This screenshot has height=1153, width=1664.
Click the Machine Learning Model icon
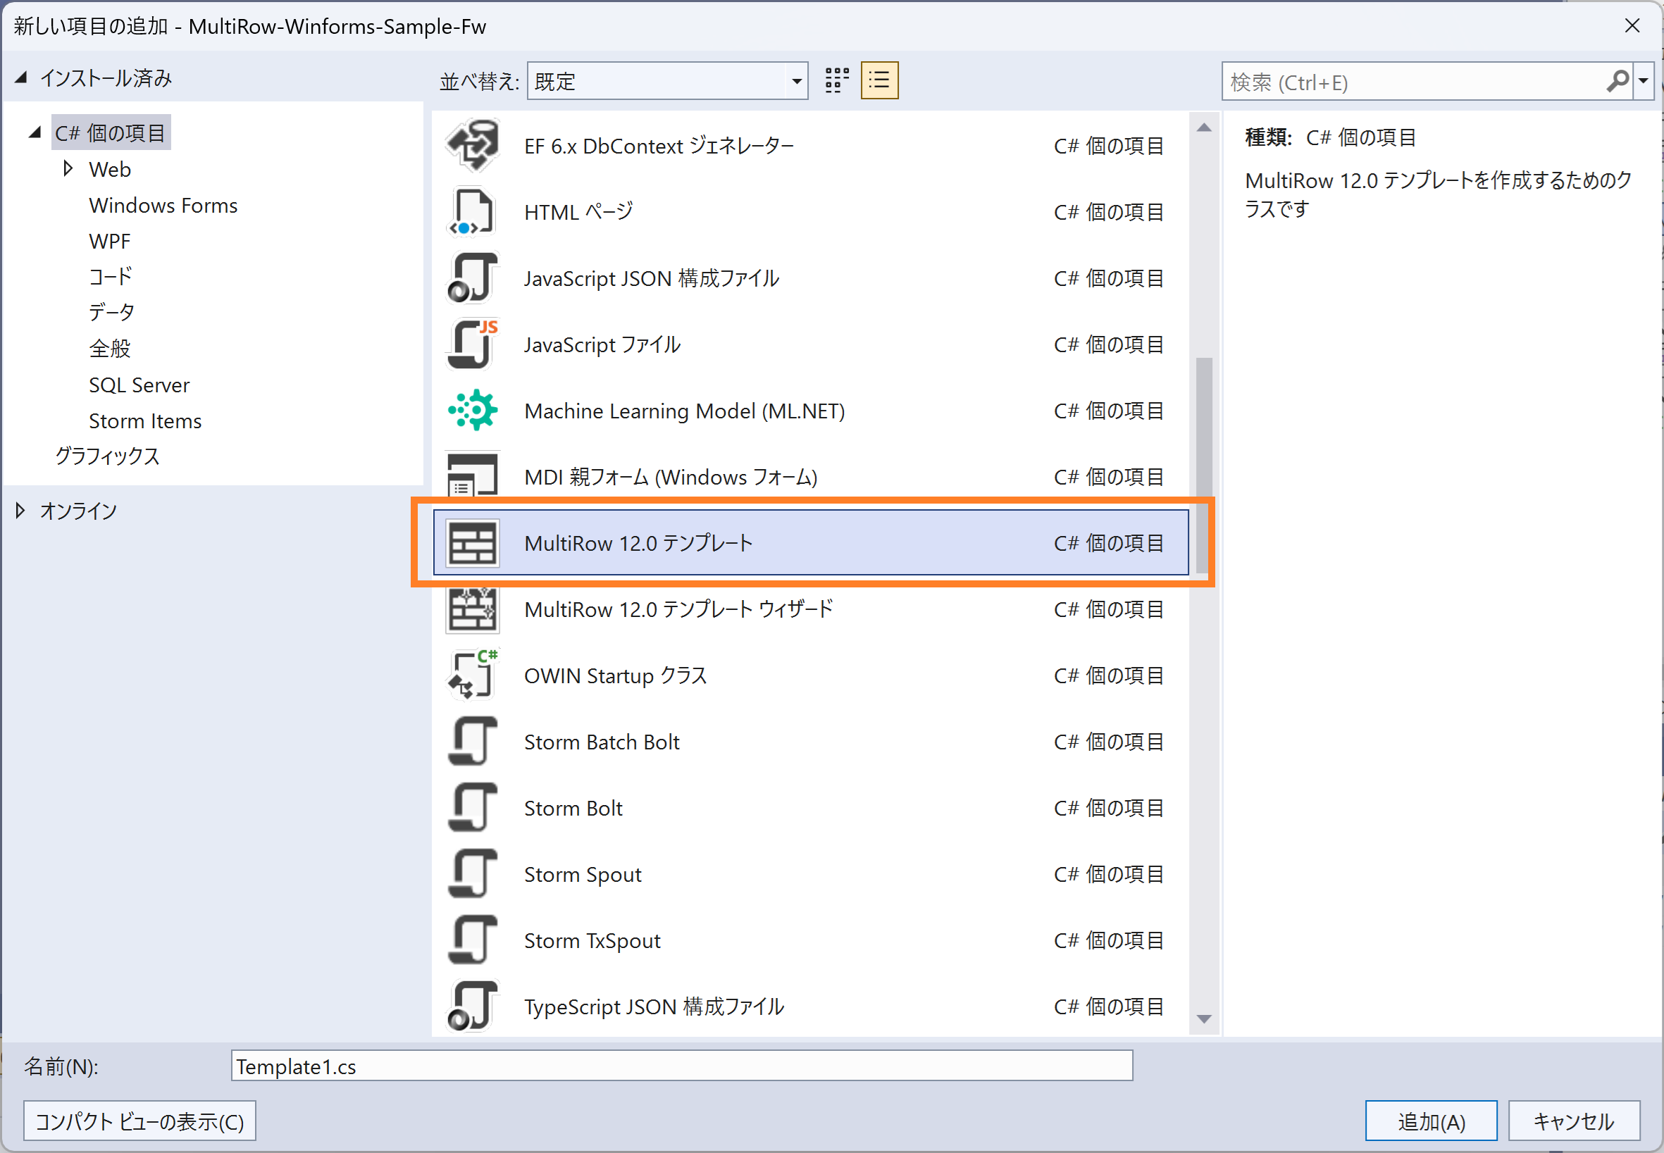(473, 411)
